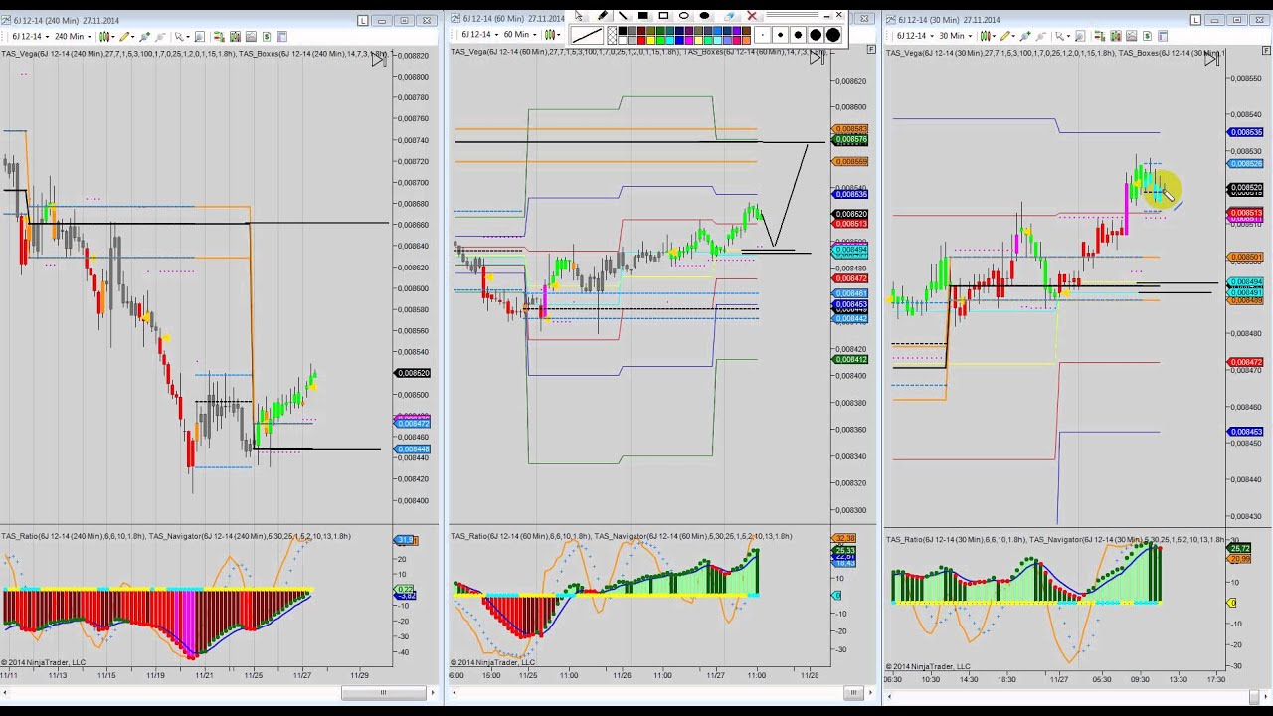Jump to latest bar arrow in 240 Min chart
1273x716 pixels.
378,60
